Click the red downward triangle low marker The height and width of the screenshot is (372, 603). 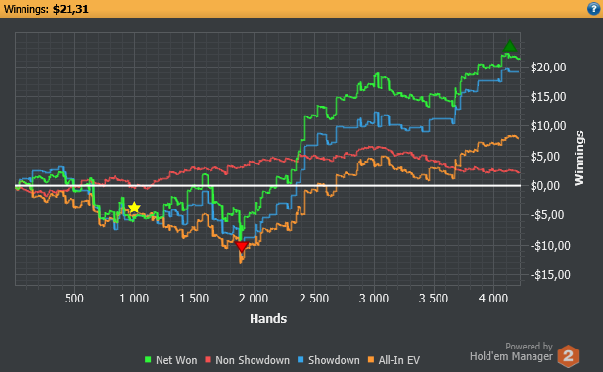click(x=241, y=246)
